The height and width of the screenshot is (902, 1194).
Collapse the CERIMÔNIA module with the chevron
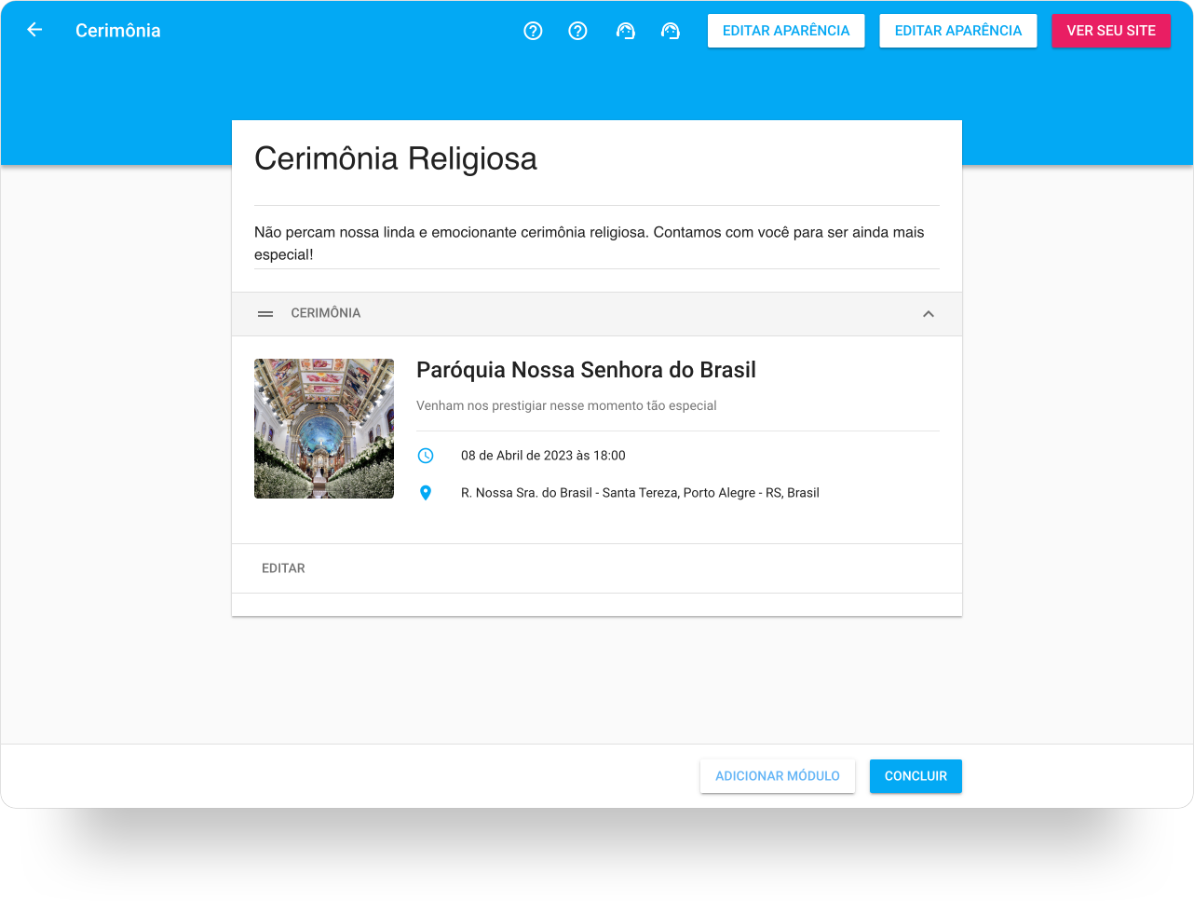tap(928, 314)
